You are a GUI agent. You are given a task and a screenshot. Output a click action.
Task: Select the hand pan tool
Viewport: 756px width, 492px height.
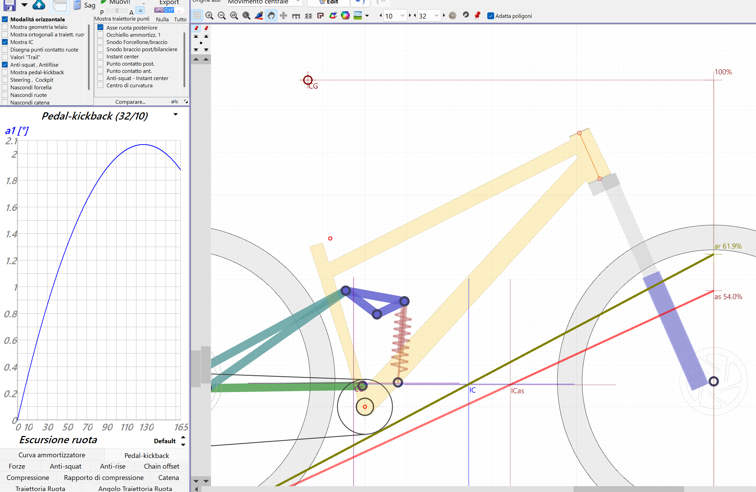click(271, 15)
